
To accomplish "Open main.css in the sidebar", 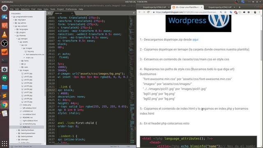I will point(30,58).
